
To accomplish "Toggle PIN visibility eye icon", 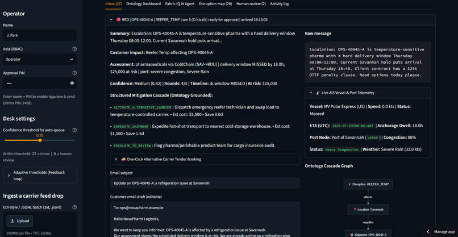I will [x=72, y=84].
